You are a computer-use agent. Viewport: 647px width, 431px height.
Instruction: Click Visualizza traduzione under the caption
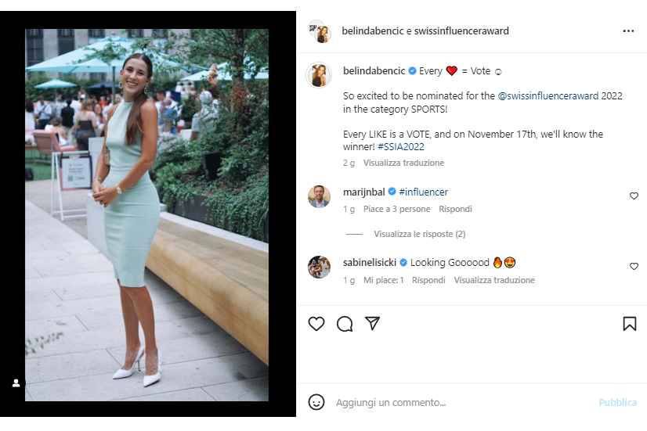[x=403, y=163]
